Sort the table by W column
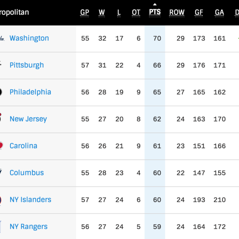The width and height of the screenshot is (239, 239). click(x=102, y=12)
